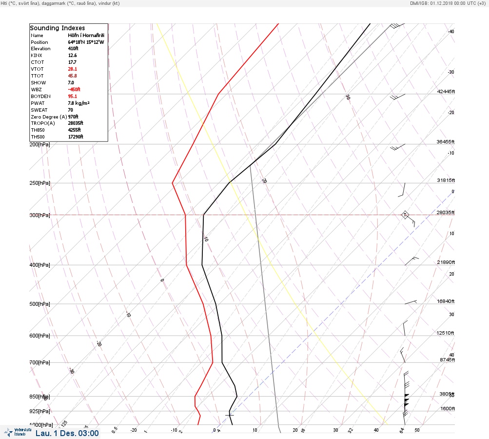Click the 925[hPa] pressure label
The height and width of the screenshot is (439, 489).
pos(39,411)
